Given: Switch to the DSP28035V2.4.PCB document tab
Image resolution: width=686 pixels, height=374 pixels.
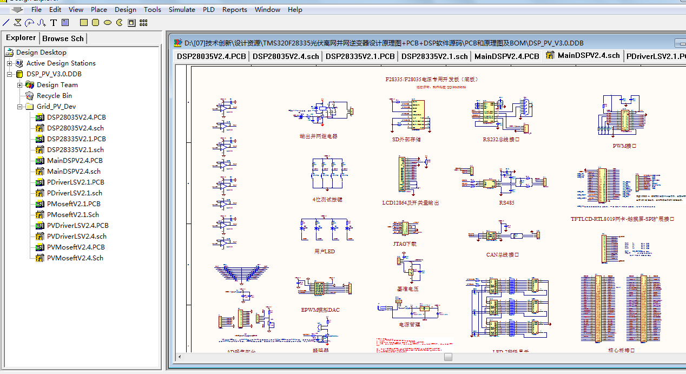Looking at the screenshot, I should [211, 56].
